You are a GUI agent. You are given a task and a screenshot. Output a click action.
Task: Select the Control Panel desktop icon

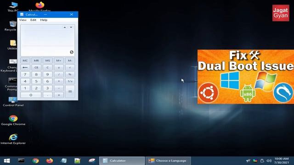pyautogui.click(x=13, y=102)
